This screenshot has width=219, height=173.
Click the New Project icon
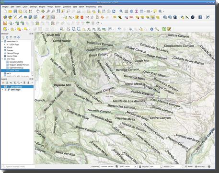coord(5,12)
